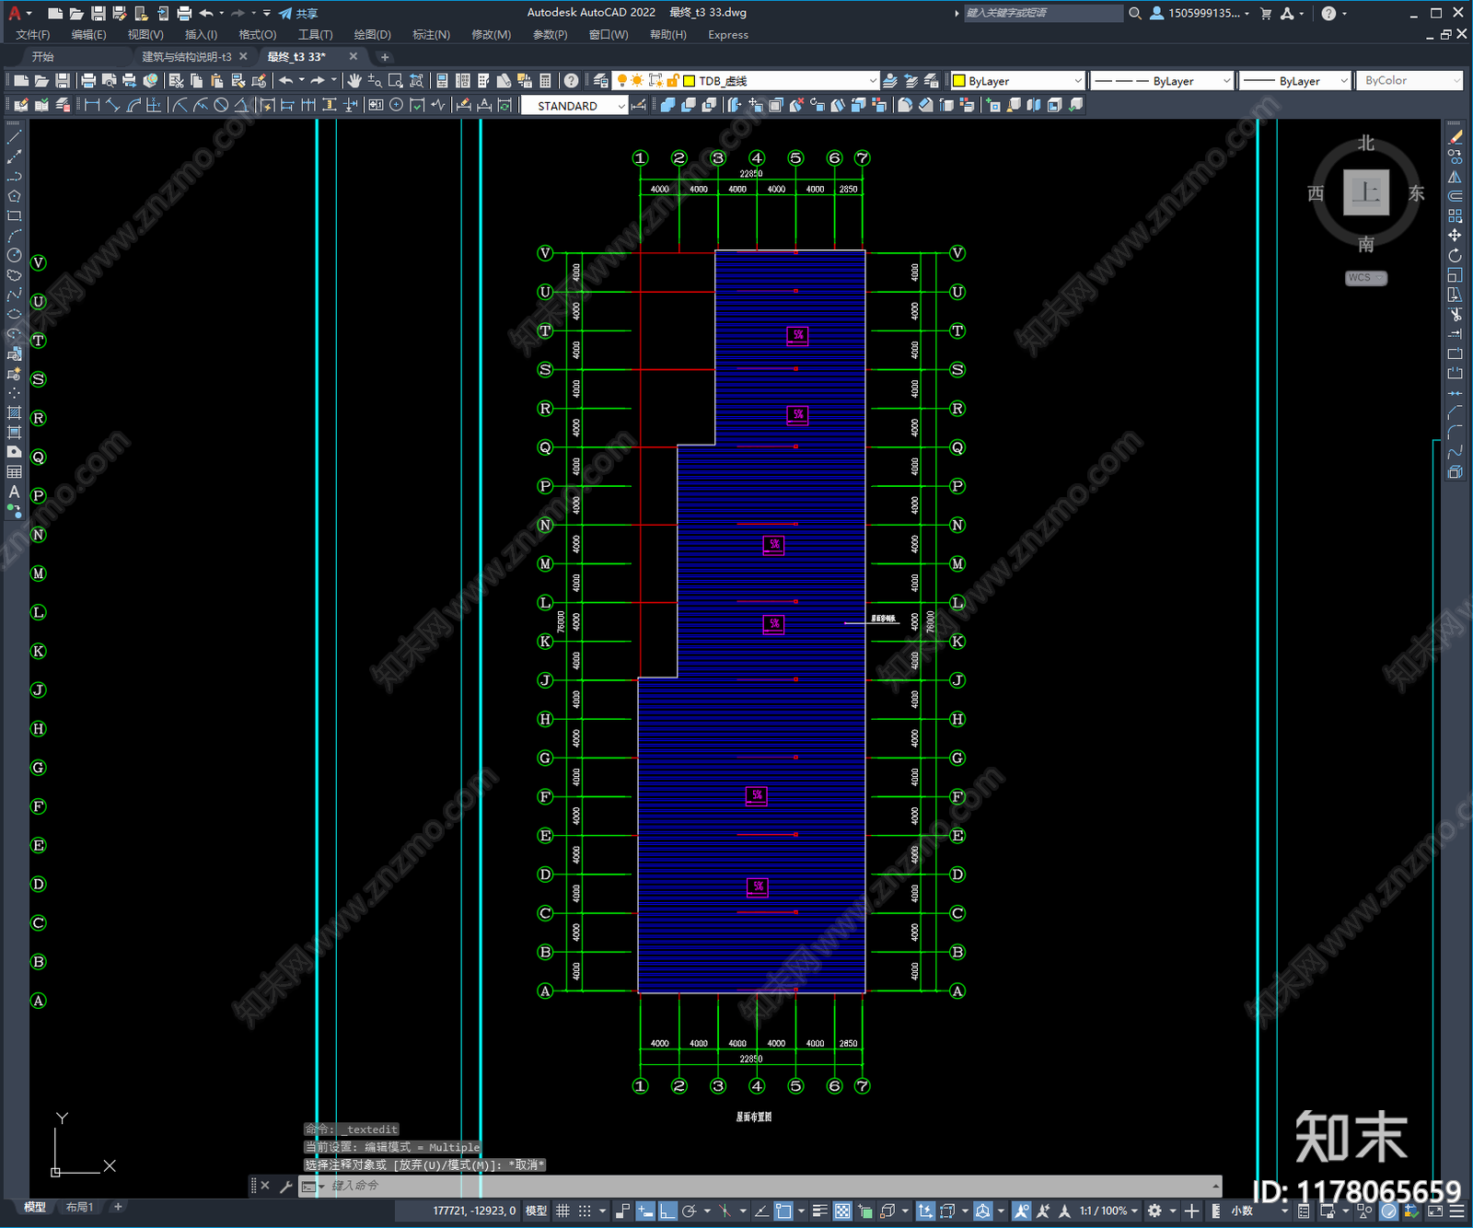Open the Layer Properties Manager

(600, 81)
